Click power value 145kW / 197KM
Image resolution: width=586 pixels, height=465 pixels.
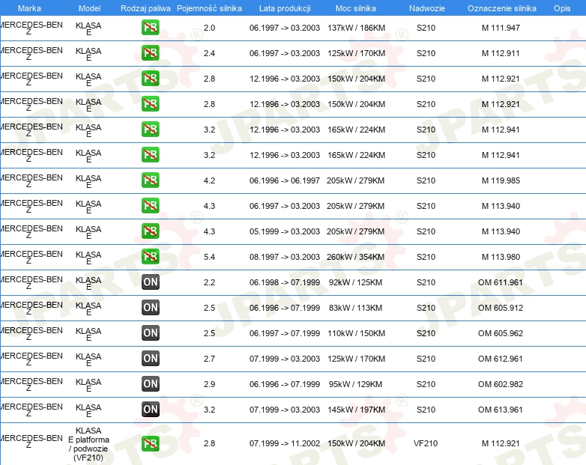pos(356,409)
